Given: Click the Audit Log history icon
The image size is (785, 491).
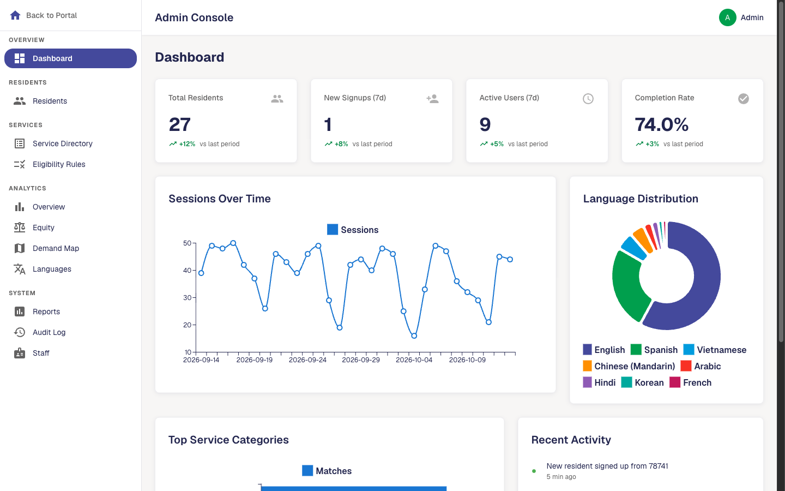Looking at the screenshot, I should click(20, 332).
